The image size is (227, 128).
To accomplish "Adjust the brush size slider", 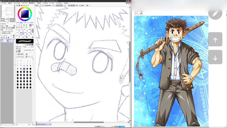I will click(x=29, y=47).
